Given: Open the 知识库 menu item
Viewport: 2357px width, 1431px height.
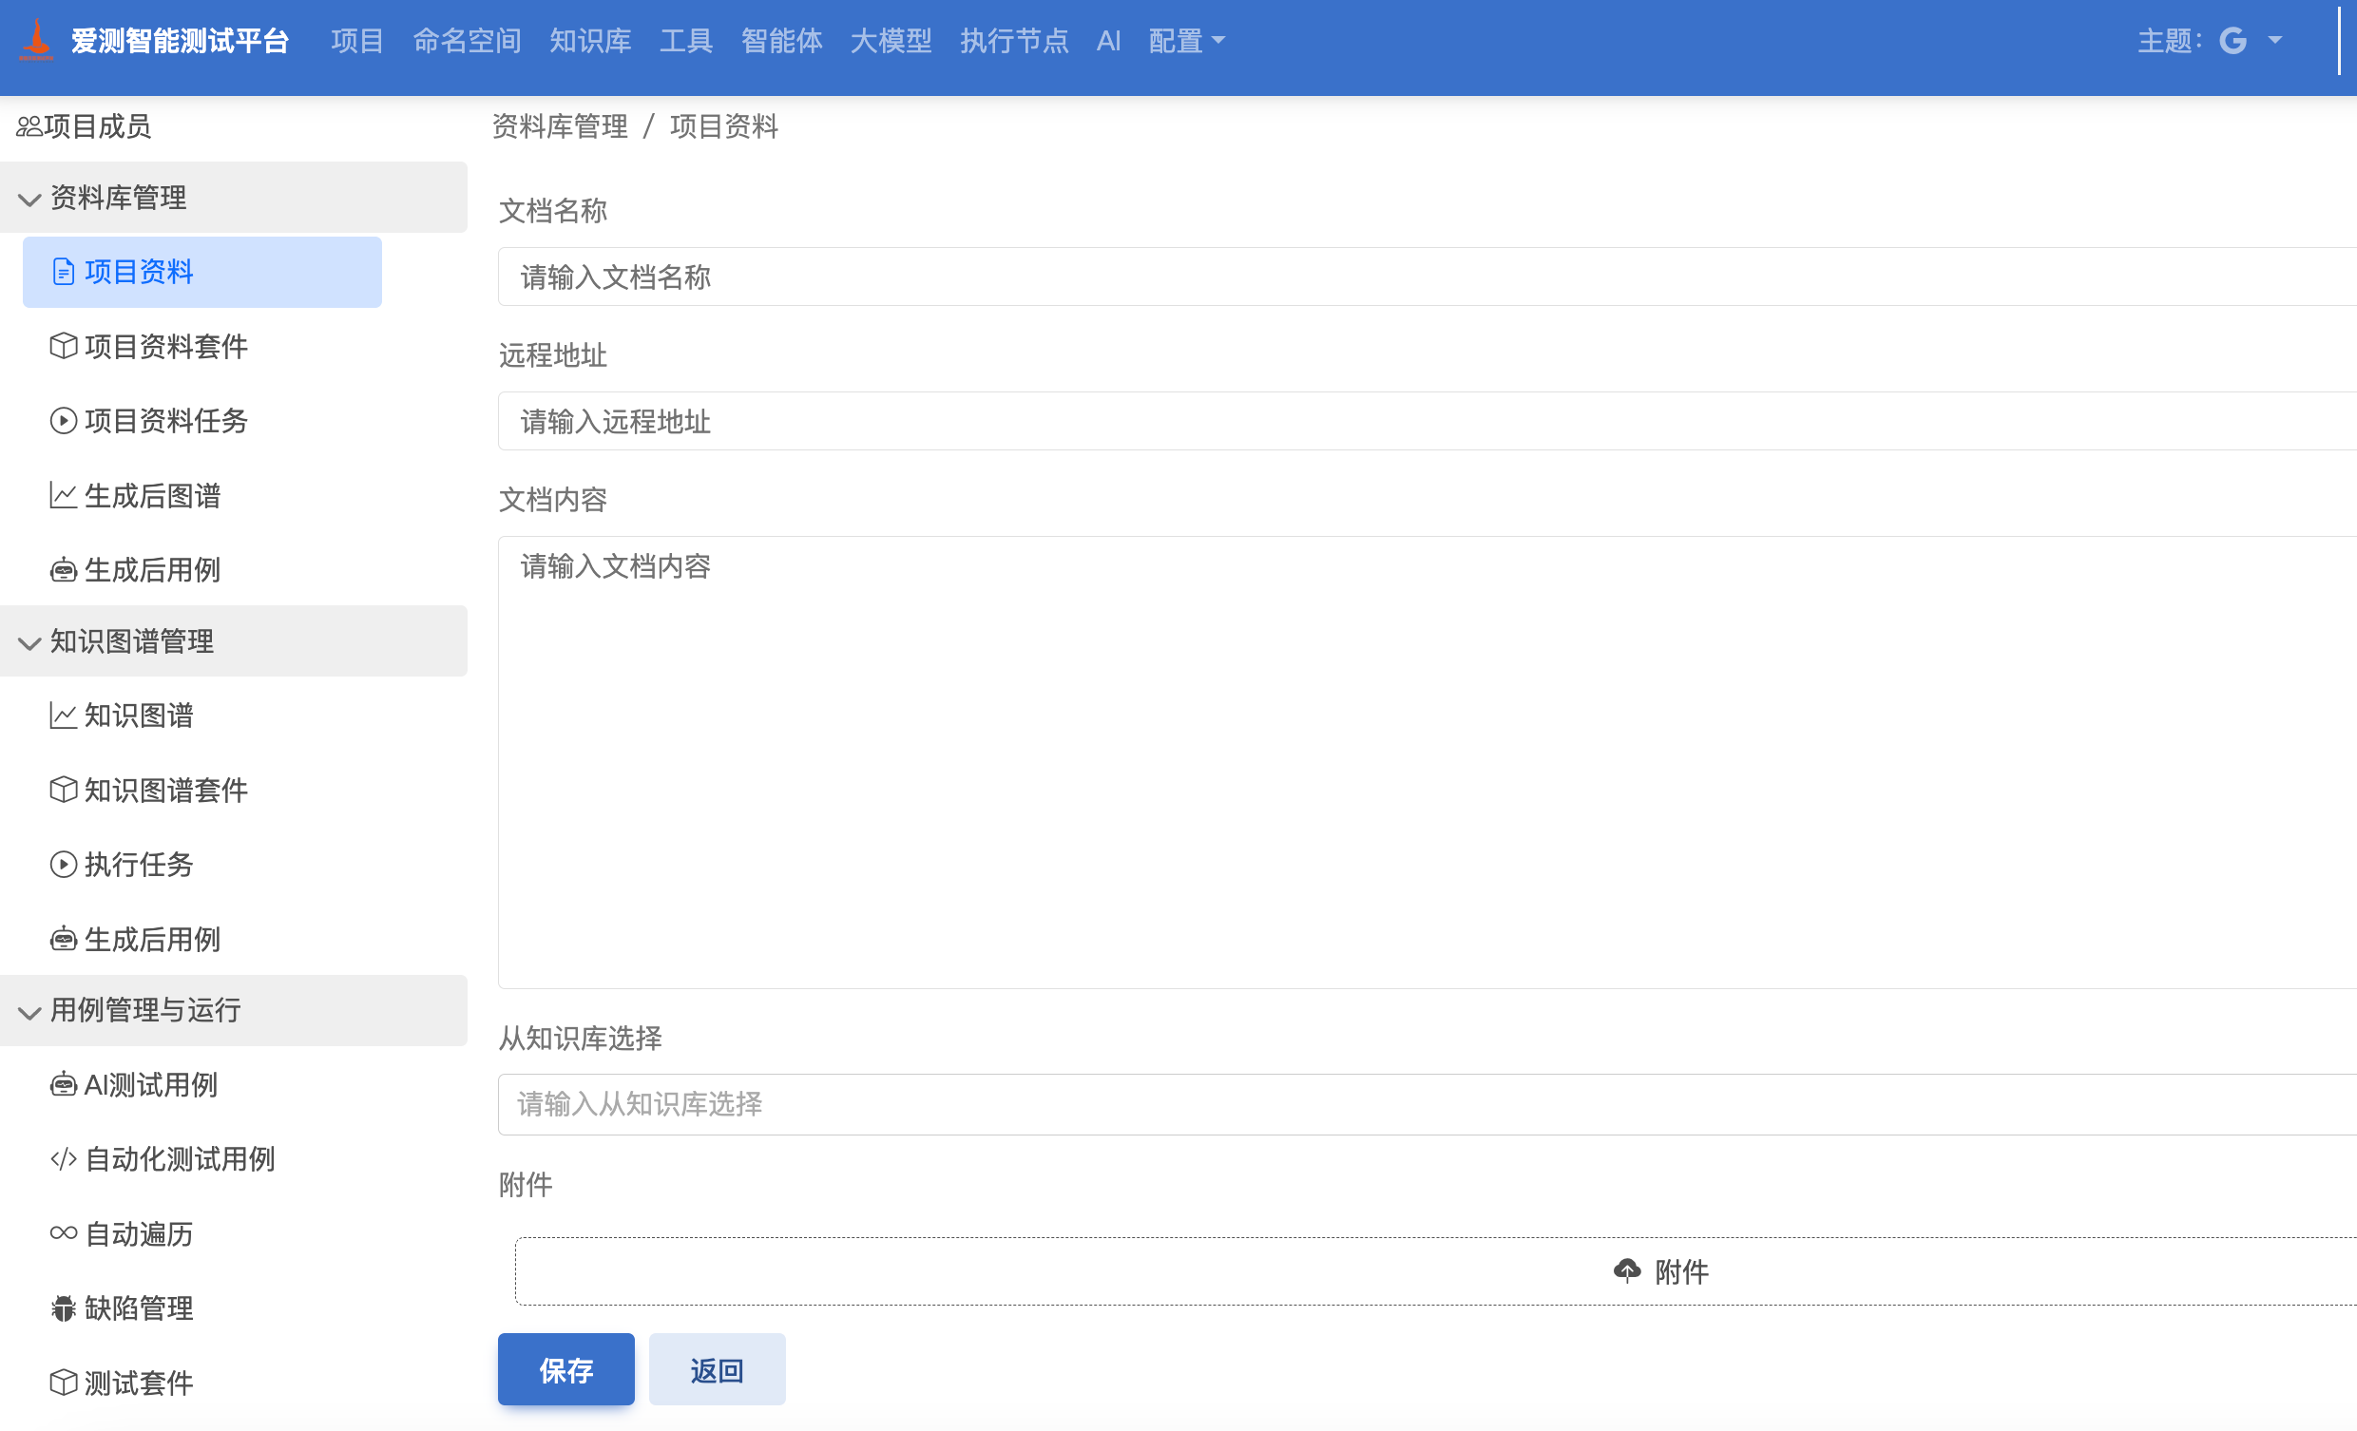Looking at the screenshot, I should pyautogui.click(x=590, y=41).
